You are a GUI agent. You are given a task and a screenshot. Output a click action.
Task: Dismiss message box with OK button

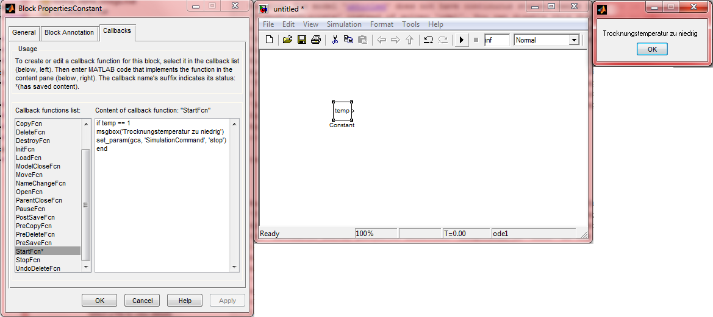pyautogui.click(x=652, y=50)
